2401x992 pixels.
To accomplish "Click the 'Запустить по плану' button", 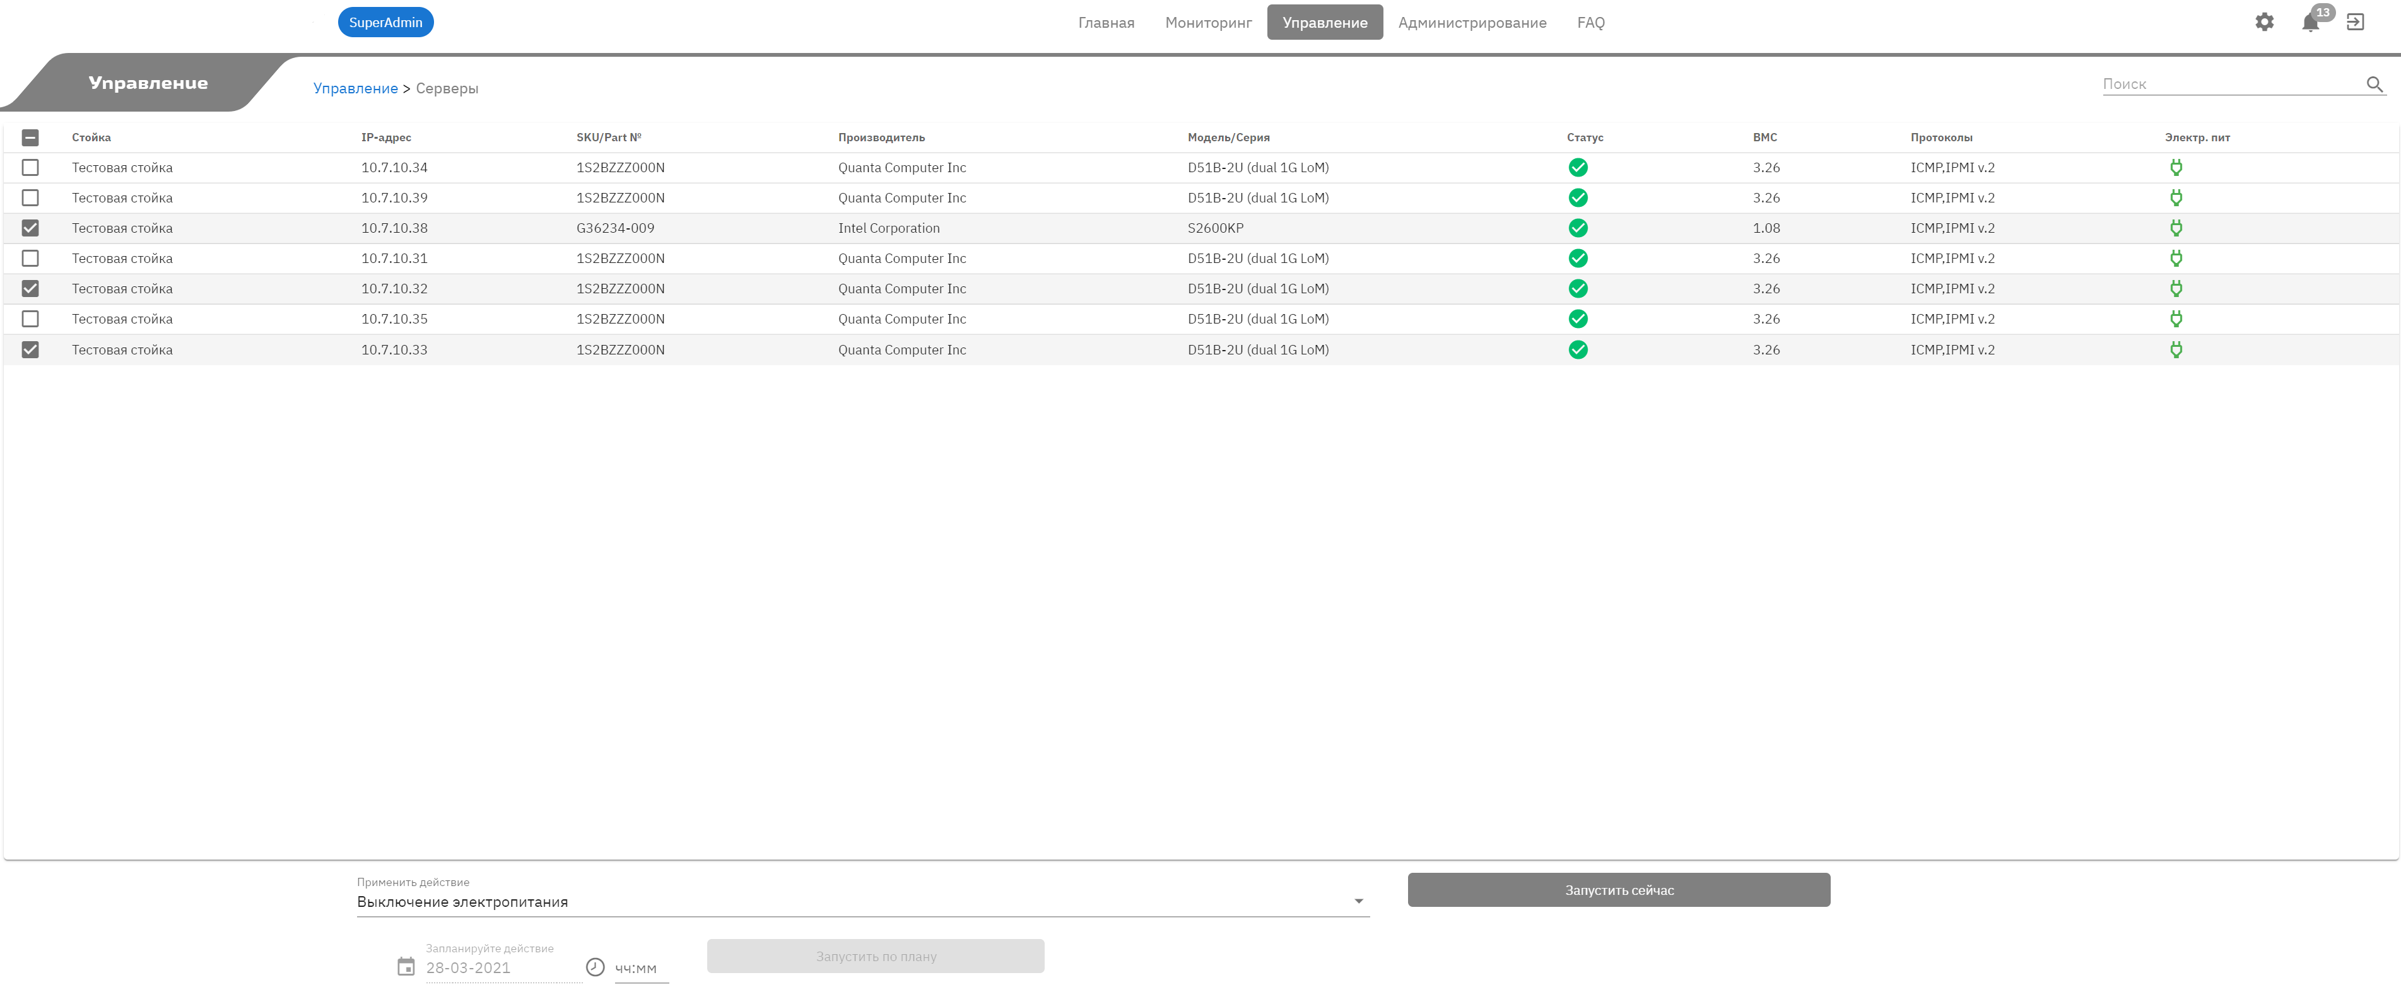I will coord(875,955).
